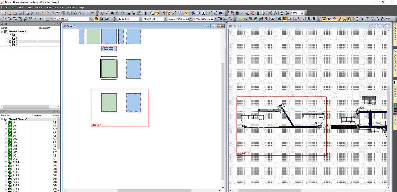Open the 18-AWG-BLU wire dropdown
The height and width of the screenshot is (192, 397).
coord(166,19)
